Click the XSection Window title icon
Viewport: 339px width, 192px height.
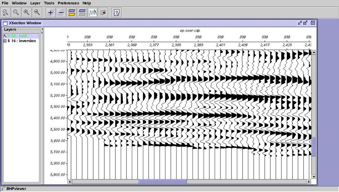coord(5,23)
